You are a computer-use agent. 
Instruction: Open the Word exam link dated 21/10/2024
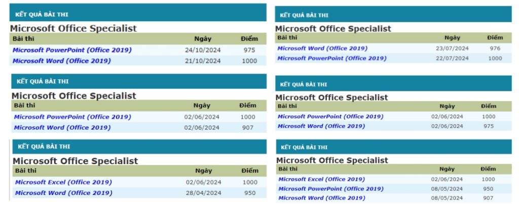coord(61,61)
